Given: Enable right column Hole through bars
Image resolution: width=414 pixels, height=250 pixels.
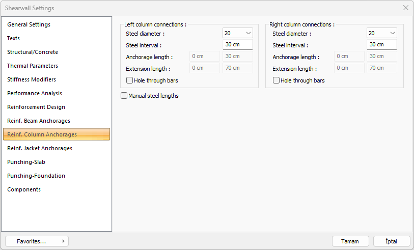Looking at the screenshot, I should [x=277, y=80].
